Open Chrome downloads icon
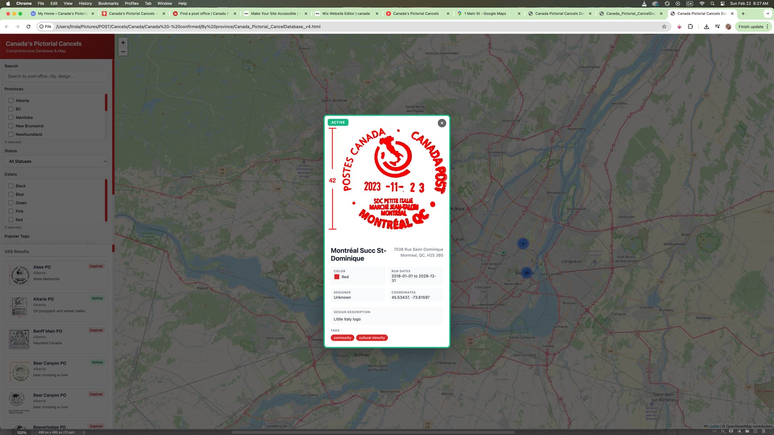Screen dimensions: 774x435 click(706, 27)
